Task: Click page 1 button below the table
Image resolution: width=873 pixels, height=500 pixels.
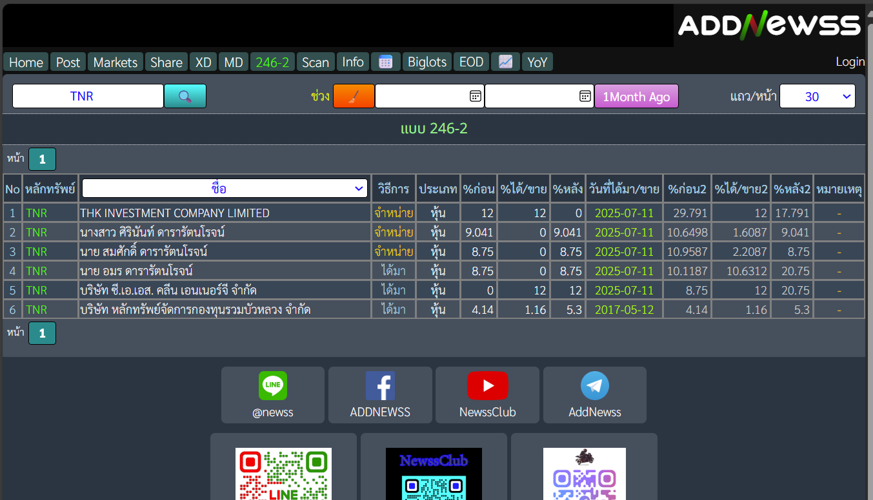Action: [42, 333]
